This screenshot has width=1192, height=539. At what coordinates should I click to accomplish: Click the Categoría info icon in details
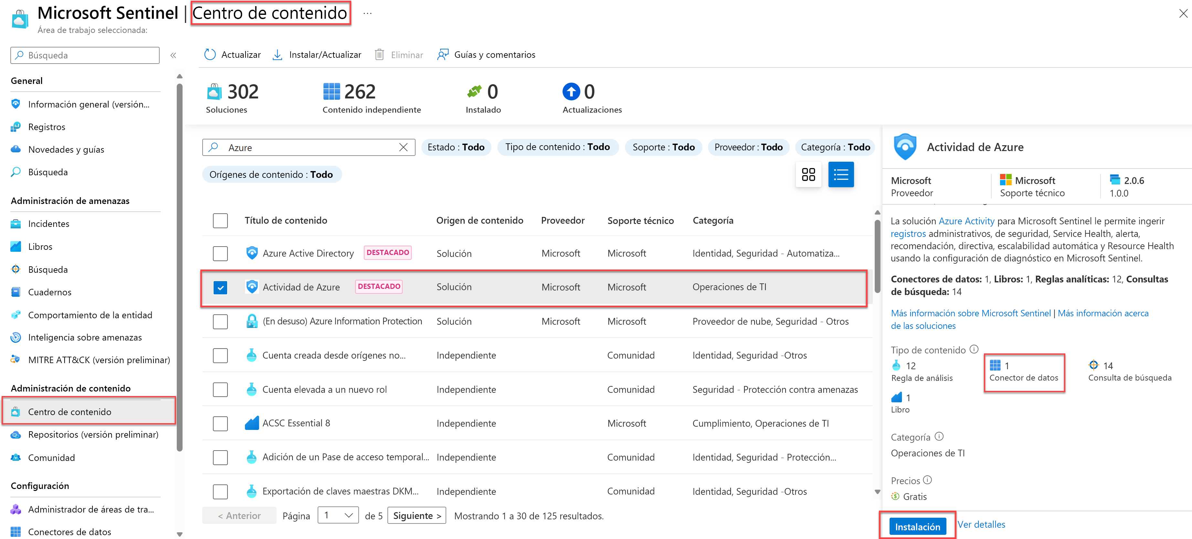pyautogui.click(x=939, y=436)
